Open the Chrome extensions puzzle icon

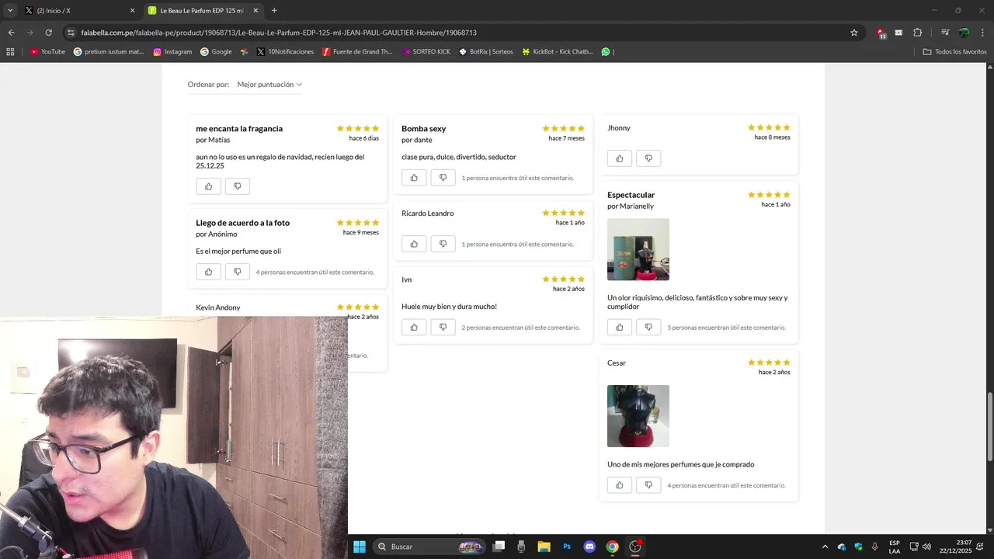point(917,33)
